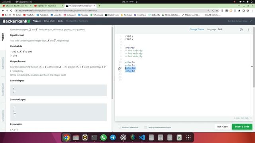This screenshot has height=143, width=255.
Task: Click Change Theme link
Action: click(197, 29)
